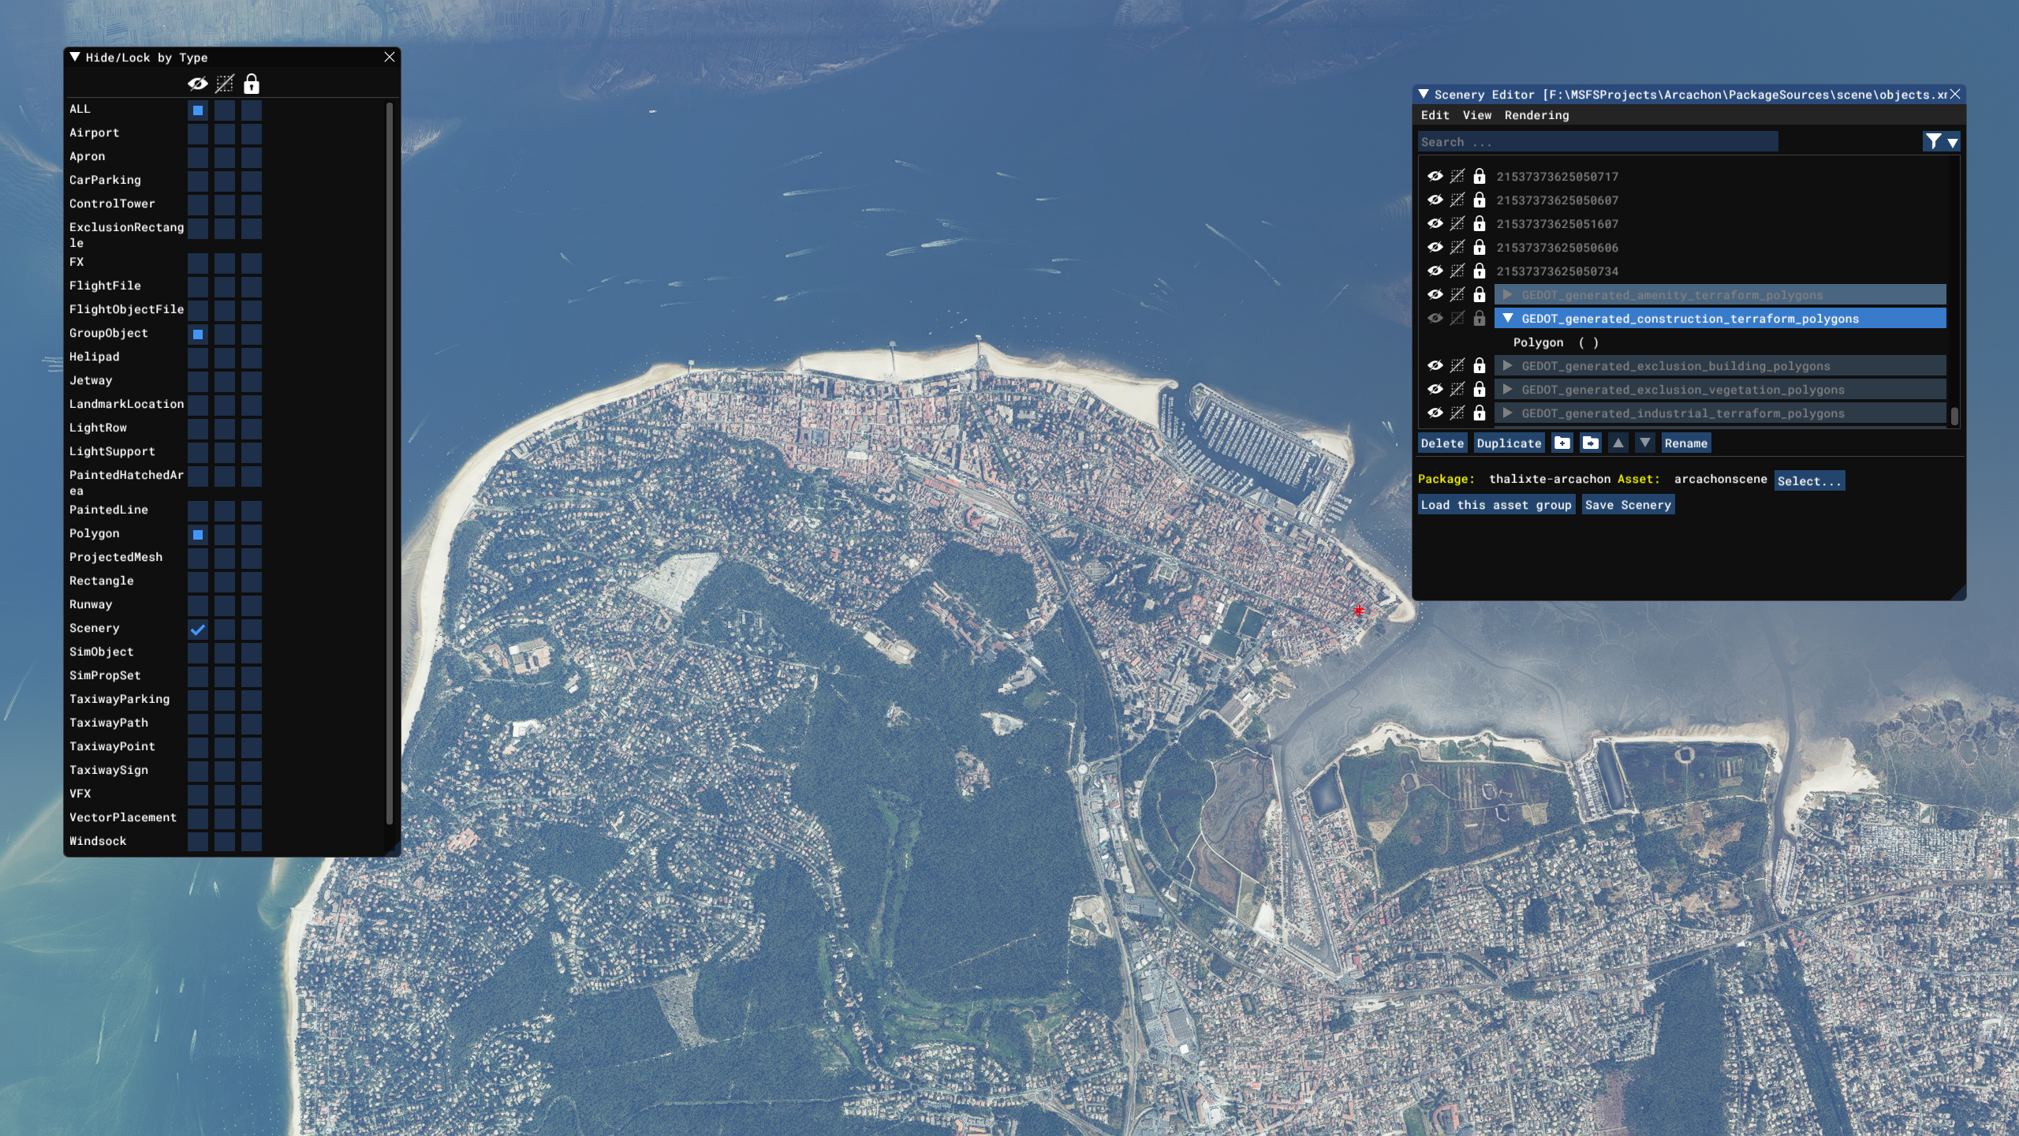
Task: Expand GEDOT_generated_exclusion_vegetation_polygons group
Action: [x=1507, y=390]
